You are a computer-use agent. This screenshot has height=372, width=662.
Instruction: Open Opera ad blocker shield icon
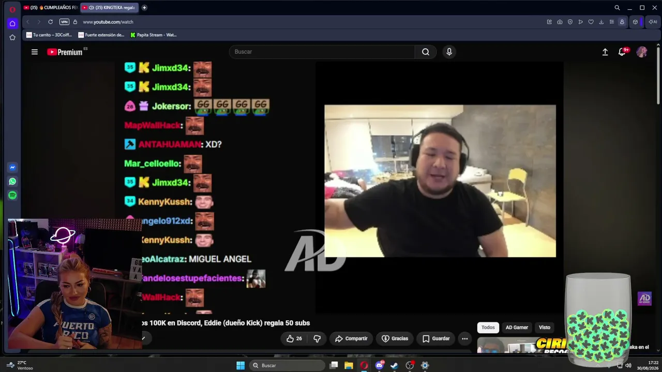[x=570, y=22]
